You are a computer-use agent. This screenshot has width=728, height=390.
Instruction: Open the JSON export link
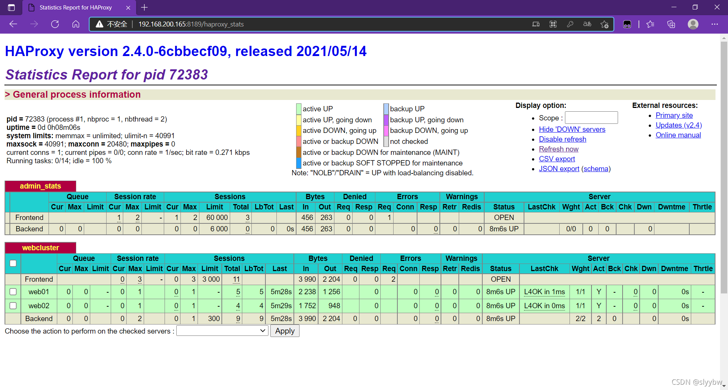[559, 169]
